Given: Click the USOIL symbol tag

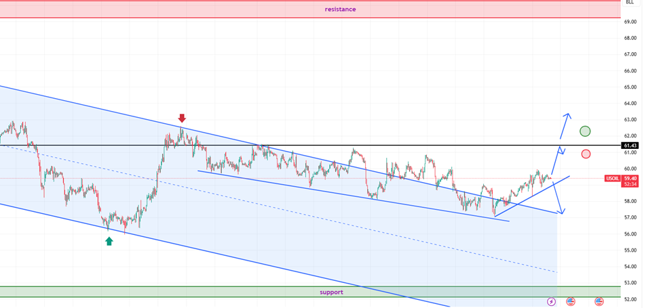Looking at the screenshot, I should 611,178.
